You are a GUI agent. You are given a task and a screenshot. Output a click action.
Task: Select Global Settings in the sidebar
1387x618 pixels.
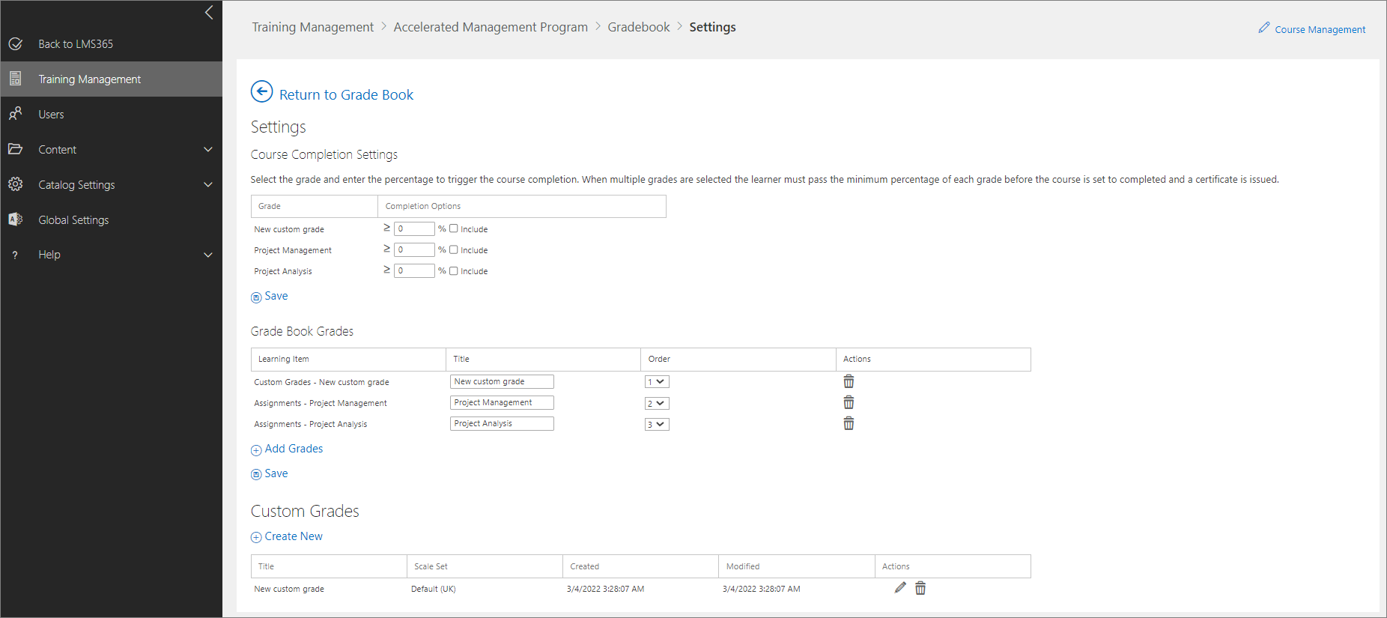tap(73, 220)
